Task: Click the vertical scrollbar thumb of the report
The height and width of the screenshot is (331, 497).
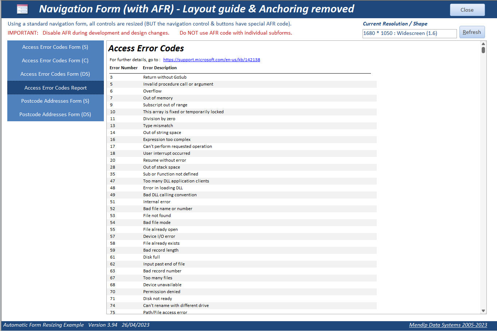Action: 483,50
